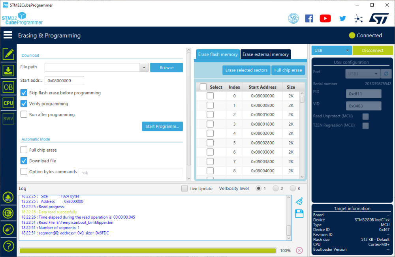
Task: Select the Erasing & Programming download icon
Action: pos(8,71)
